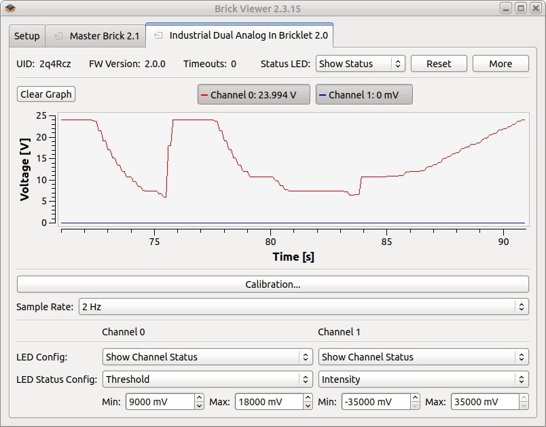Click the Clear Graph button
Image resolution: width=546 pixels, height=427 pixels.
46,94
